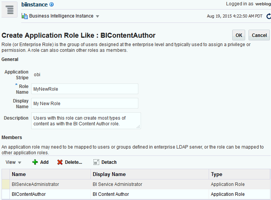Refresh the page with the refresh icon
The height and width of the screenshot is (200, 271).
268,16
